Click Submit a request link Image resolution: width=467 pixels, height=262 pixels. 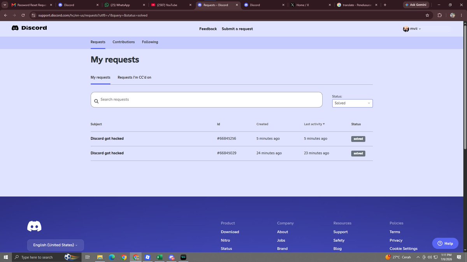(237, 29)
